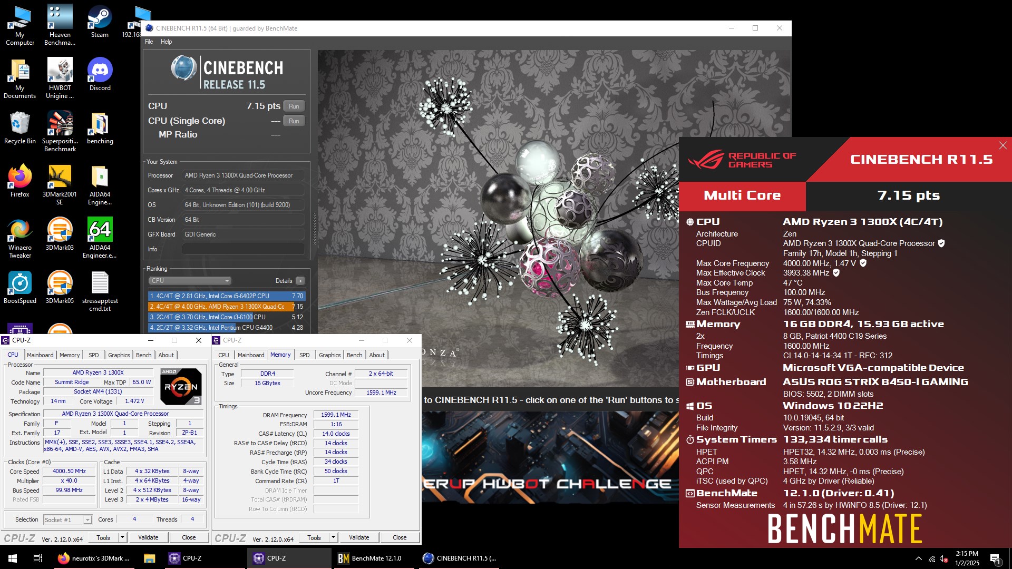
Task: Click Tools button in the right CPU-Z
Action: [x=314, y=537]
